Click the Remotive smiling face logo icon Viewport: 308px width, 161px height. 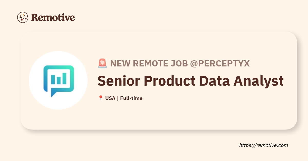(23, 17)
